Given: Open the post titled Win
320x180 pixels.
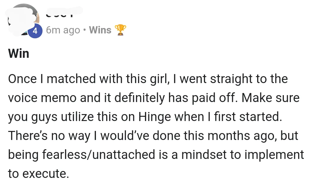Looking at the screenshot, I should pos(19,54).
